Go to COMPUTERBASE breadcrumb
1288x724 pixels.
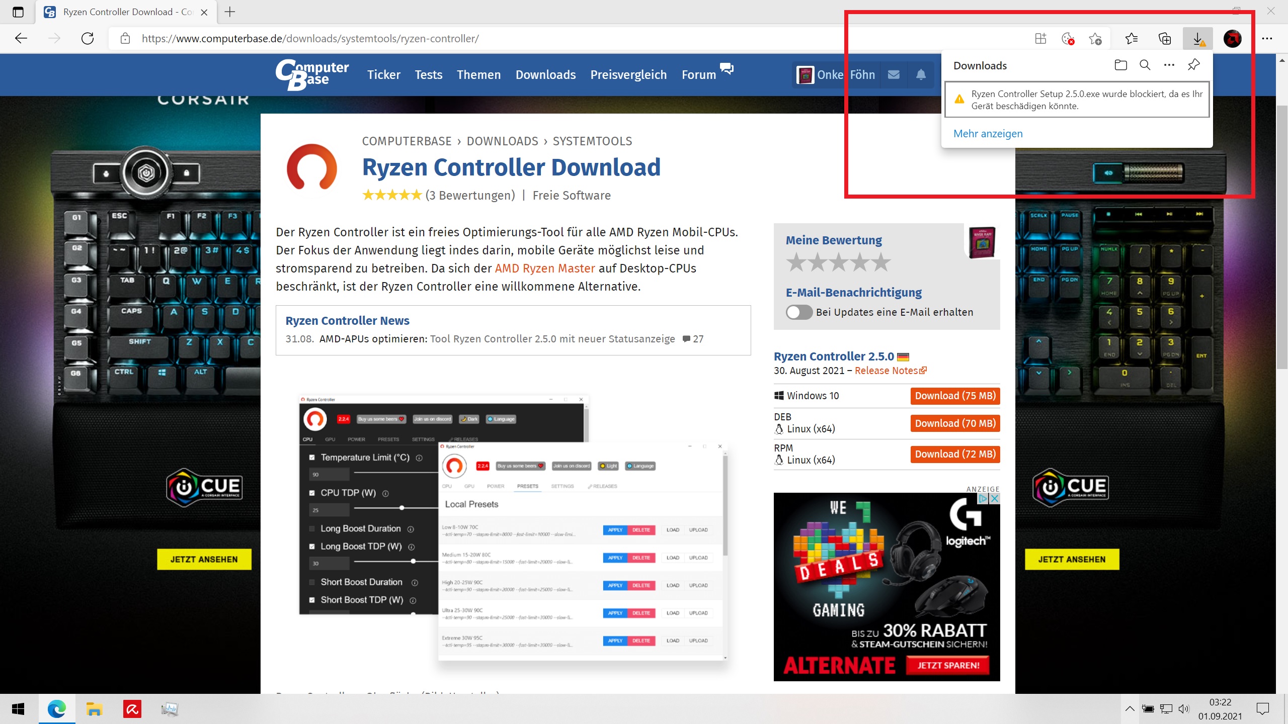click(407, 141)
